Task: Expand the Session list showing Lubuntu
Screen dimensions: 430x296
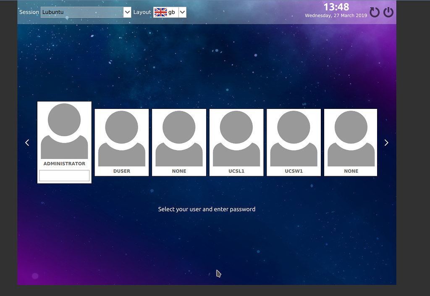Action: pos(126,12)
